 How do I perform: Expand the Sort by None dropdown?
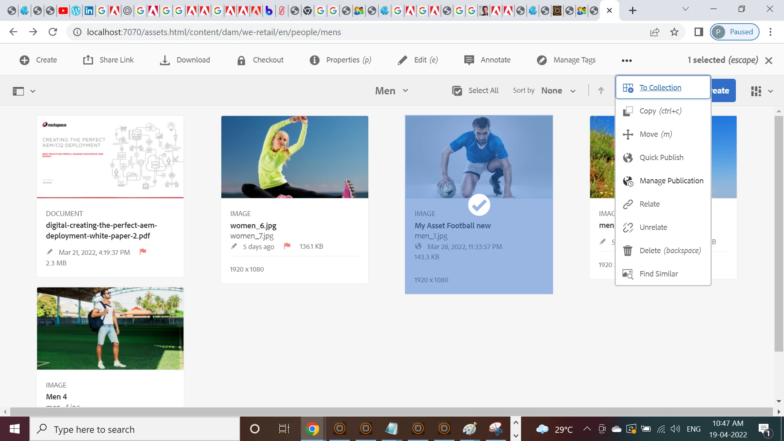click(558, 91)
